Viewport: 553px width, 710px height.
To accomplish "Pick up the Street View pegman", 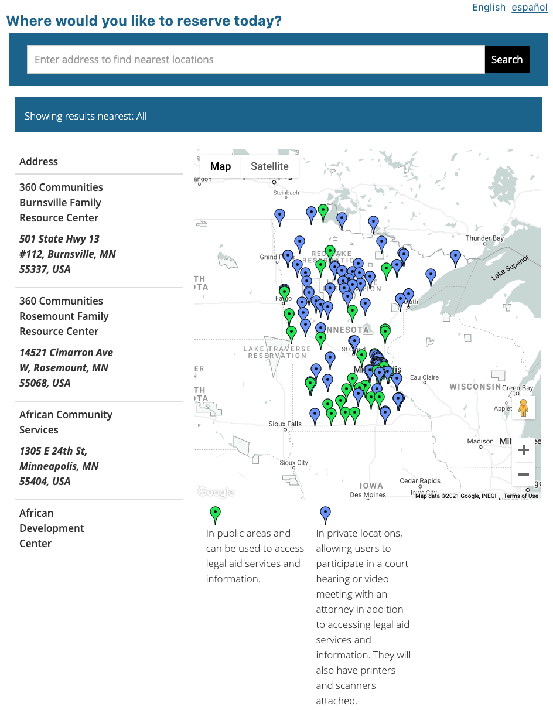I will (524, 407).
